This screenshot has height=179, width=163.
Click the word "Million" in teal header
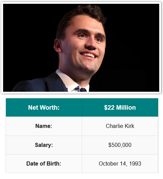pos(126,108)
